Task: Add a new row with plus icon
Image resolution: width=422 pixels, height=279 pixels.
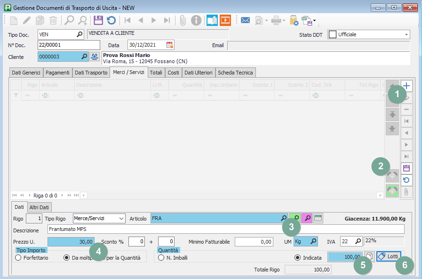Action: coord(406,86)
